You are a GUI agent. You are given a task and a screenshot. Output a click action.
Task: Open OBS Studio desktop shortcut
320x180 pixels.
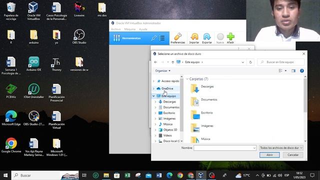click(x=79, y=36)
